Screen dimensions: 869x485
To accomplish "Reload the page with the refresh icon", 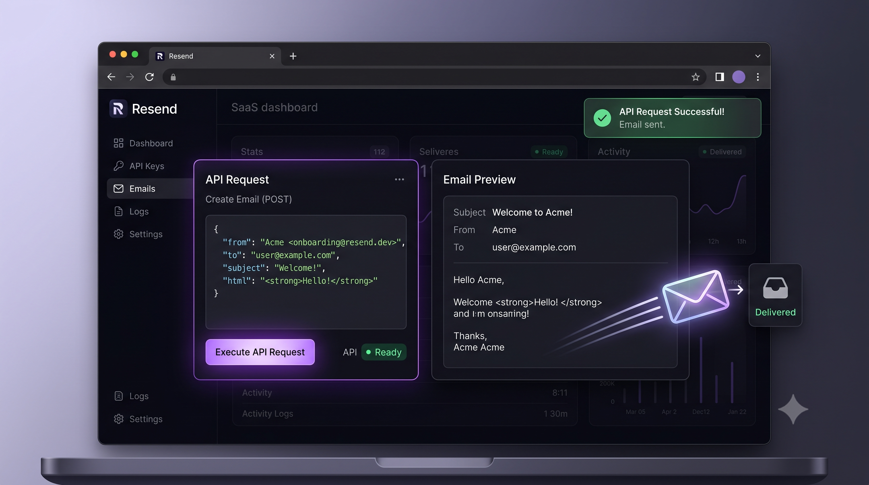I will [149, 77].
